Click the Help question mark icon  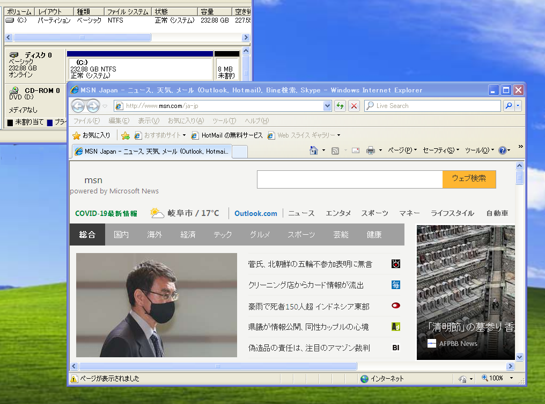[502, 150]
